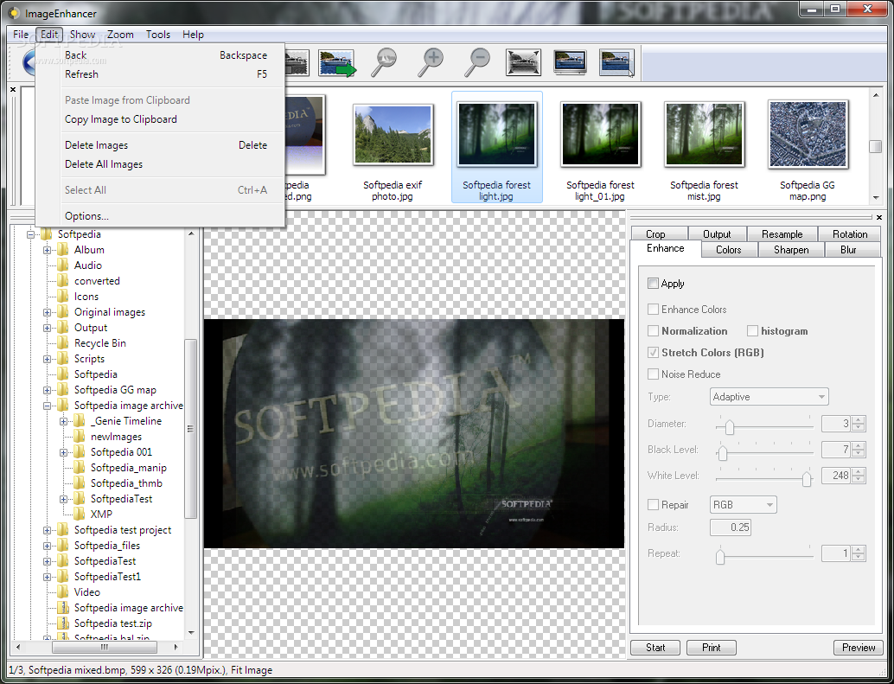Click the Preview button

point(858,648)
